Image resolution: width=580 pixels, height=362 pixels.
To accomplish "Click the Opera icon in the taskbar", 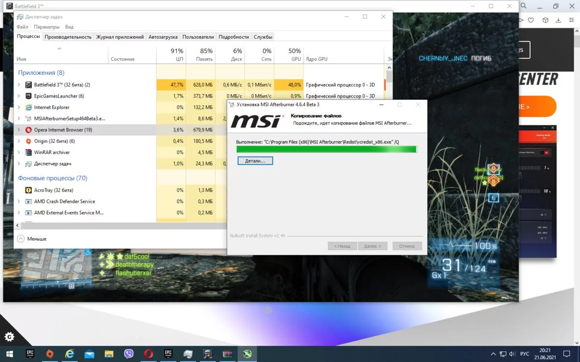I will coord(148,354).
